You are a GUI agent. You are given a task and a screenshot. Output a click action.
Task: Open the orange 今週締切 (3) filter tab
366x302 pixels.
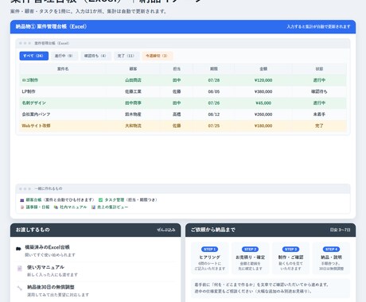point(157,56)
